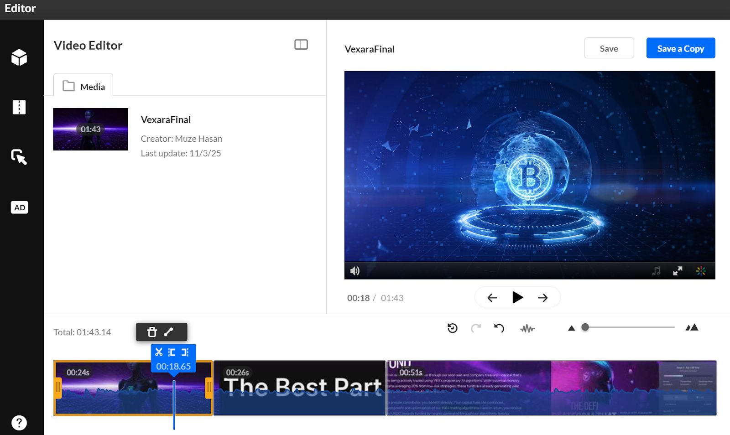This screenshot has width=730, height=435.
Task: Play the video preview
Action: pyautogui.click(x=517, y=297)
